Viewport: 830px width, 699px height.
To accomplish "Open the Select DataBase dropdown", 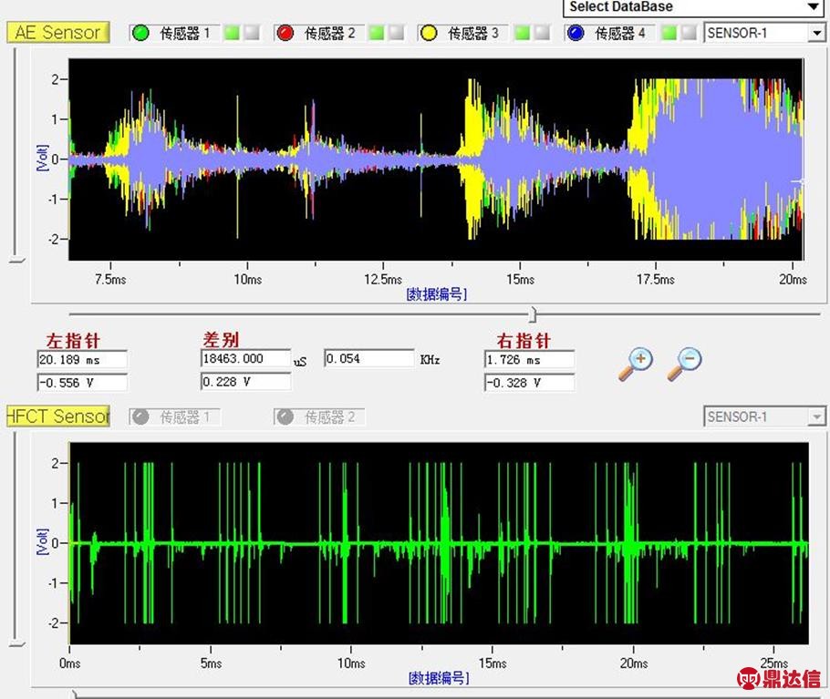I will click(x=693, y=7).
